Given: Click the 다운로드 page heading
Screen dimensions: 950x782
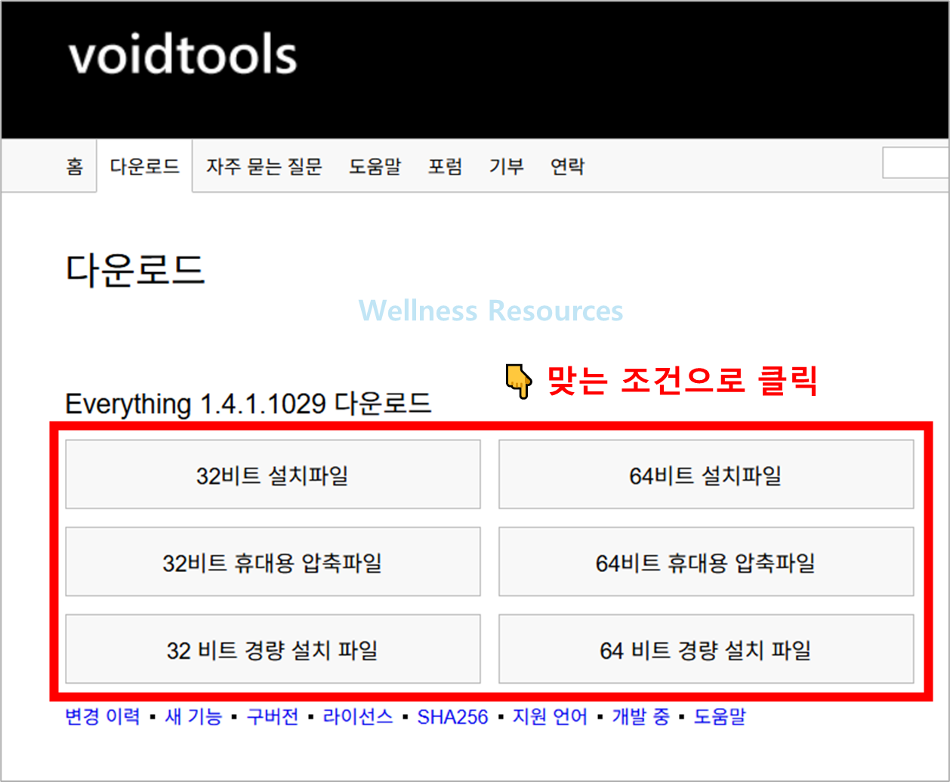Looking at the screenshot, I should coord(135,269).
